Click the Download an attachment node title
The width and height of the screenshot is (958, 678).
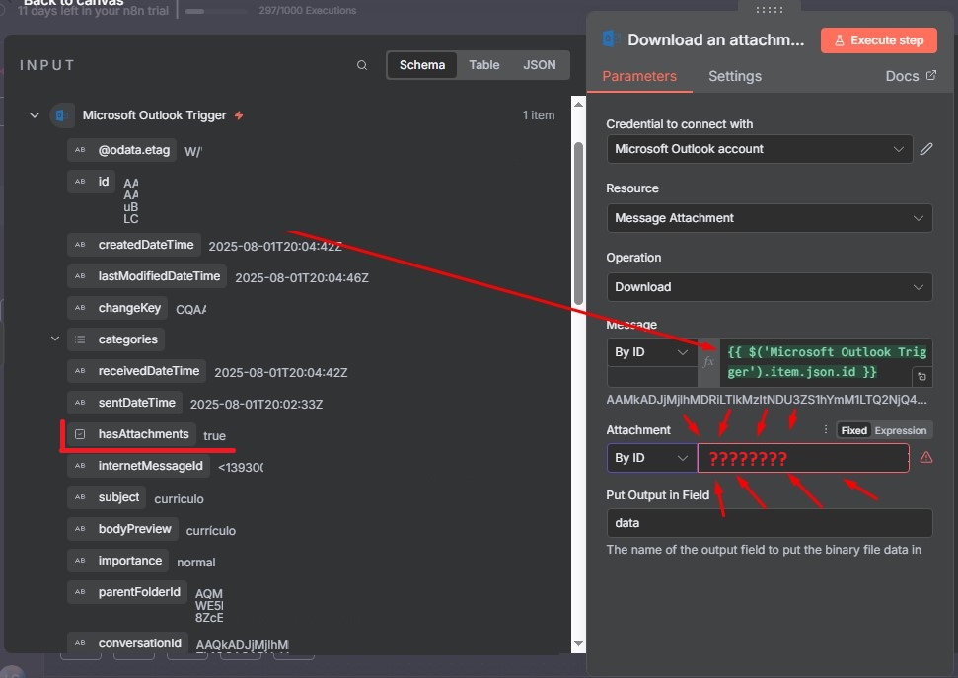715,39
